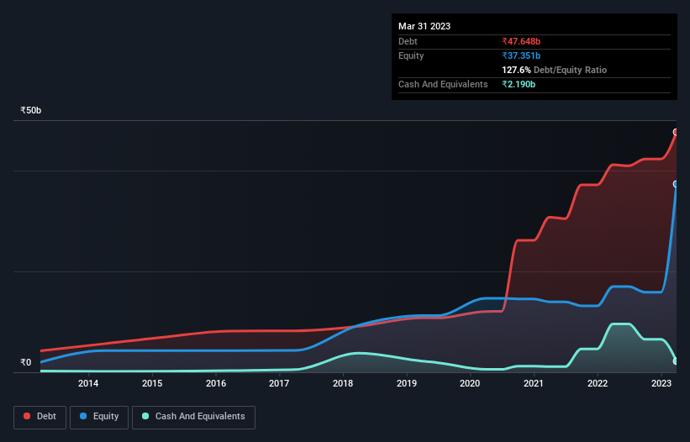Click the Mar 31 2023 tooltip date
Screen dimensions: 690x442
424,26
